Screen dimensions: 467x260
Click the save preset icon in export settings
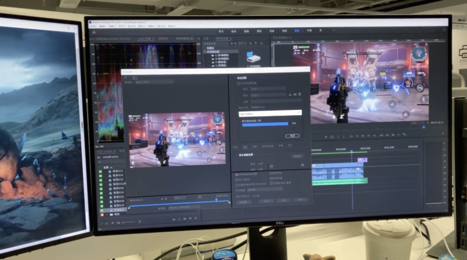(x=290, y=95)
